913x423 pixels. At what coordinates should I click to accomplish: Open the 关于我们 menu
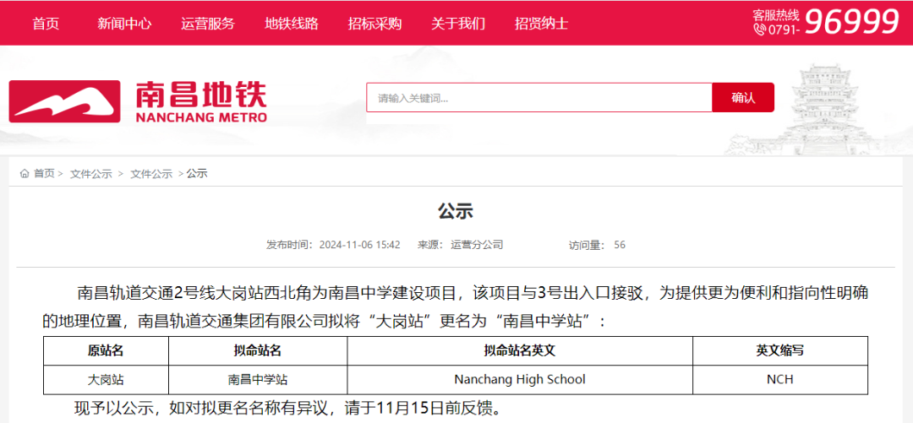click(x=457, y=24)
